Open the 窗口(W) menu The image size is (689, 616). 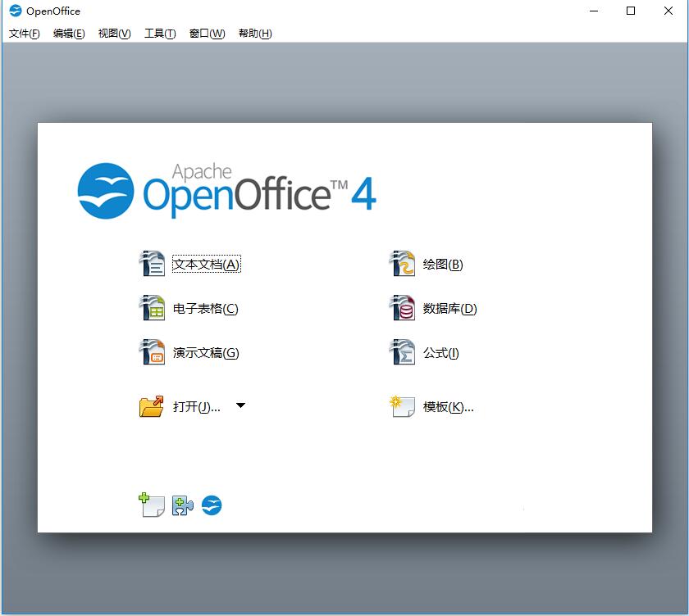click(207, 34)
